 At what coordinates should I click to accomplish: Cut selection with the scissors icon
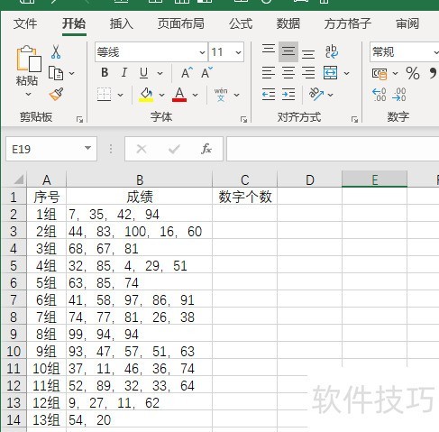click(56, 51)
